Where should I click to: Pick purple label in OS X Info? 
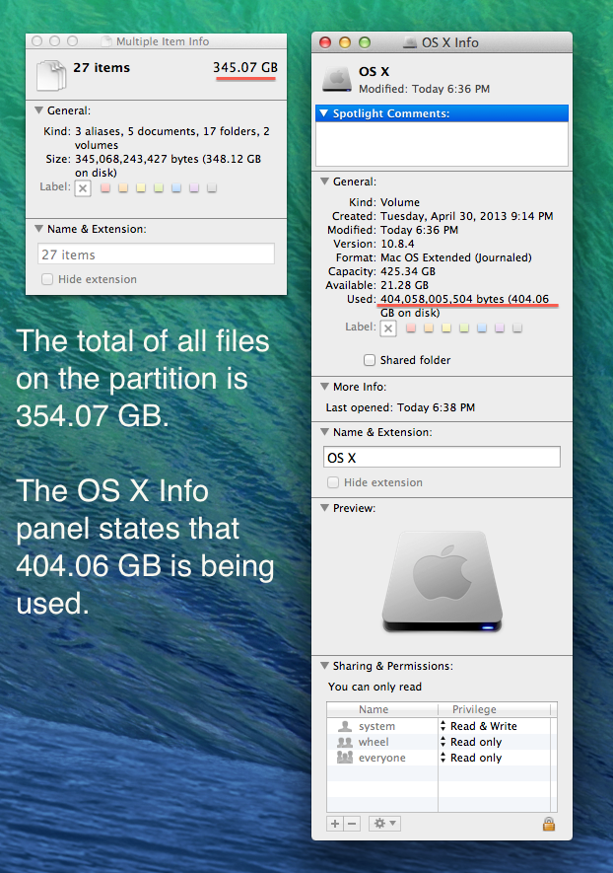[x=500, y=327]
